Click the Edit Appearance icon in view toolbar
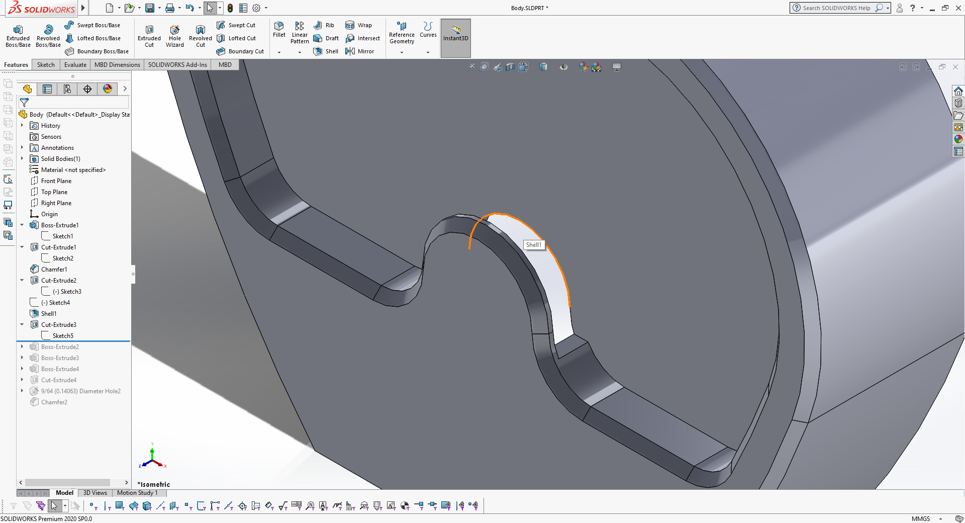This screenshot has height=523, width=965. tap(583, 67)
